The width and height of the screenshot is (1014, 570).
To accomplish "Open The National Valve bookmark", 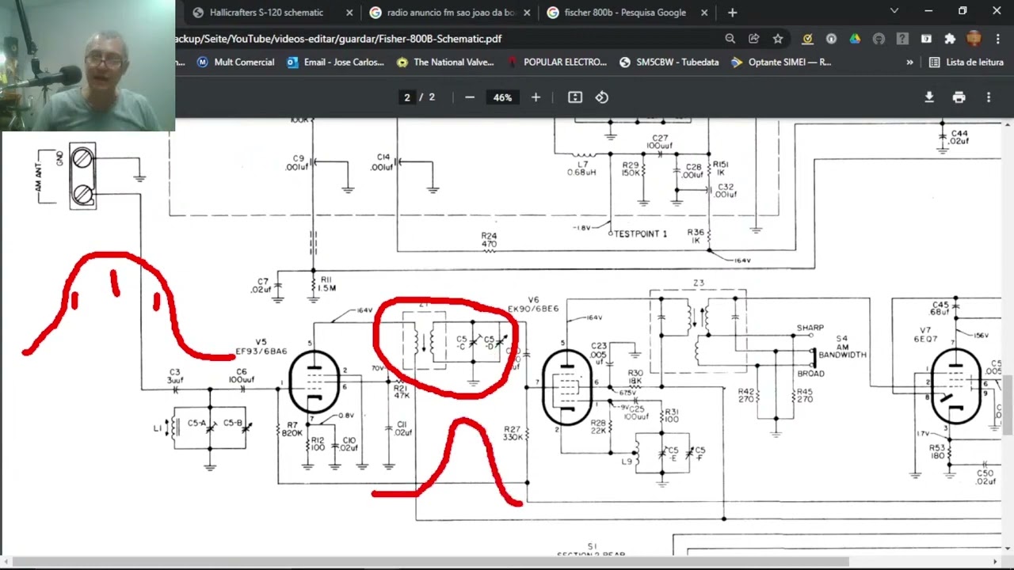I will click(x=445, y=62).
